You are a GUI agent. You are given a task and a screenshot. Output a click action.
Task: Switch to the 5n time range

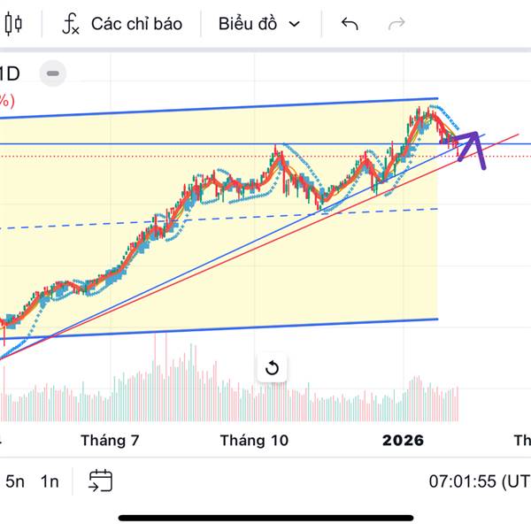click(x=15, y=481)
